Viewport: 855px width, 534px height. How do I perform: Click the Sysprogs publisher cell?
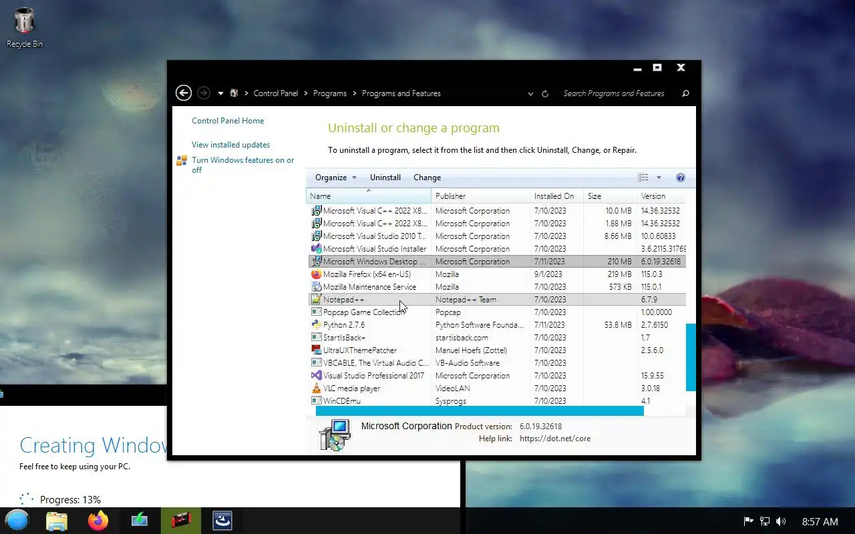point(451,401)
